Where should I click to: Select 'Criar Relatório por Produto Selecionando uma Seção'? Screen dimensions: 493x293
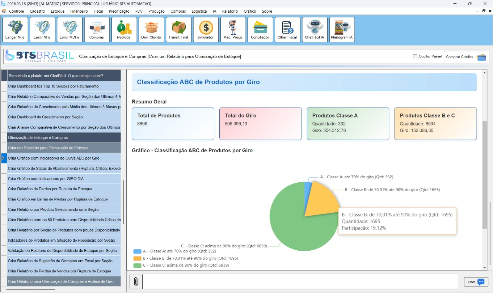point(64,209)
